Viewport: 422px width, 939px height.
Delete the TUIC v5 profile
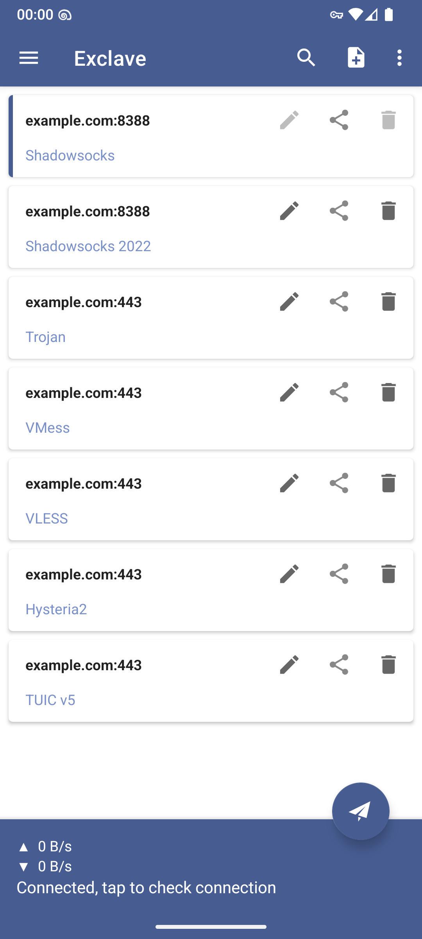click(x=388, y=665)
